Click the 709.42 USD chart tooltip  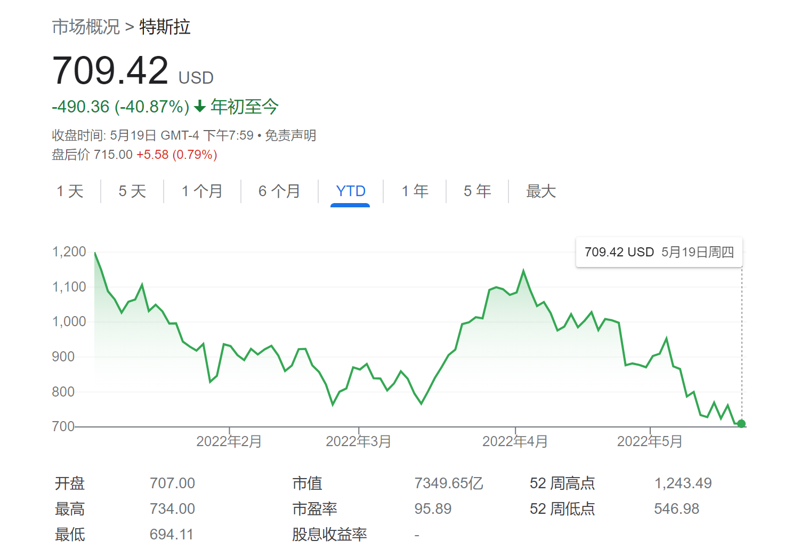659,252
